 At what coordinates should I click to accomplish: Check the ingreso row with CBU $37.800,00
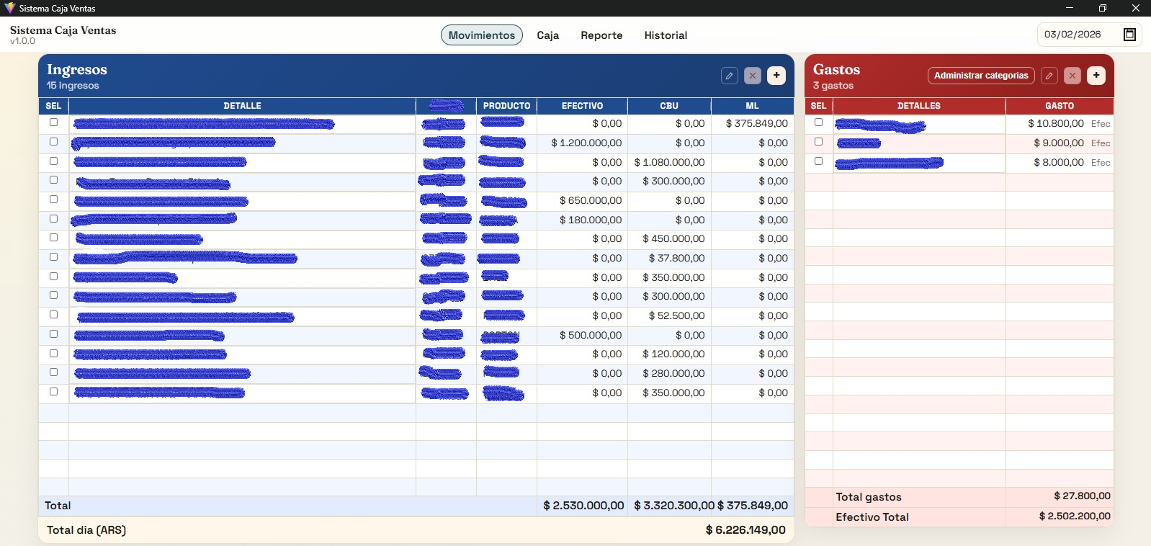[53, 257]
